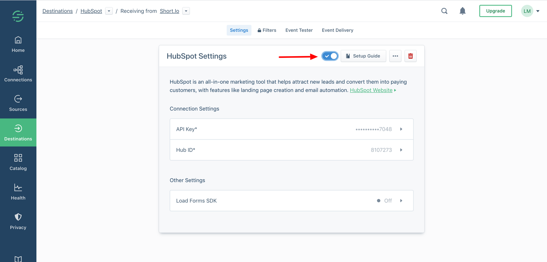Disable the HubSpot destination toggle
547x262 pixels.
point(330,56)
